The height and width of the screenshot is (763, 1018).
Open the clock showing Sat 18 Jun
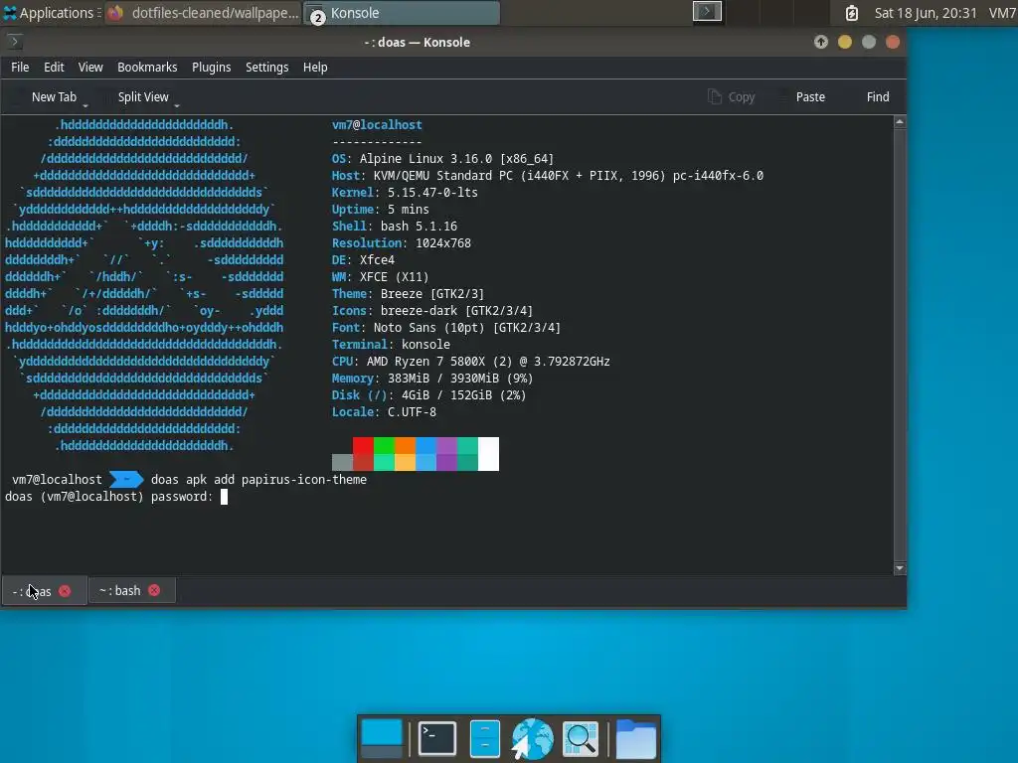[x=926, y=12]
